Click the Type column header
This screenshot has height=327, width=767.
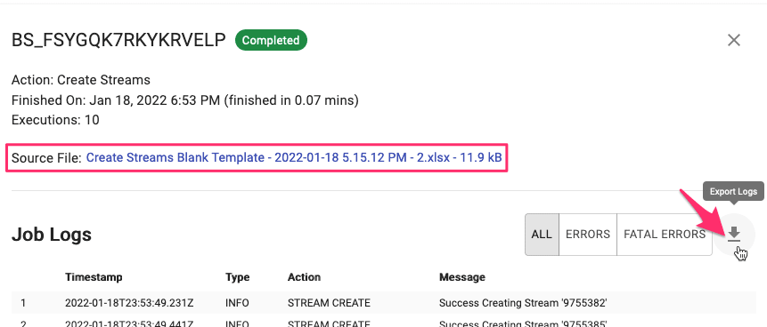pyautogui.click(x=237, y=277)
